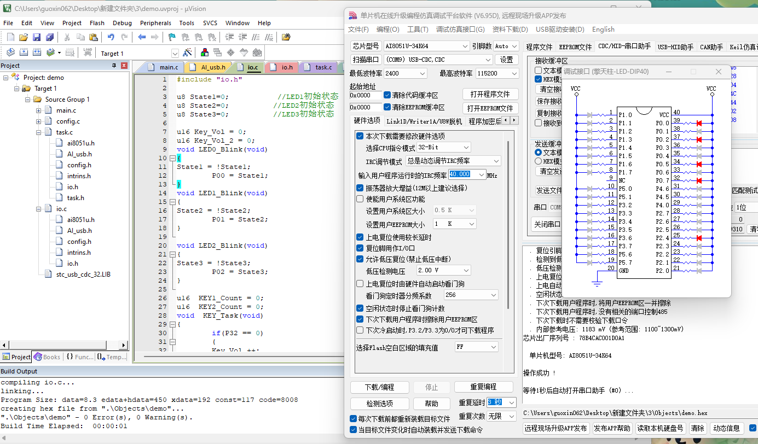Click the Open file folder icon

tap(24, 37)
